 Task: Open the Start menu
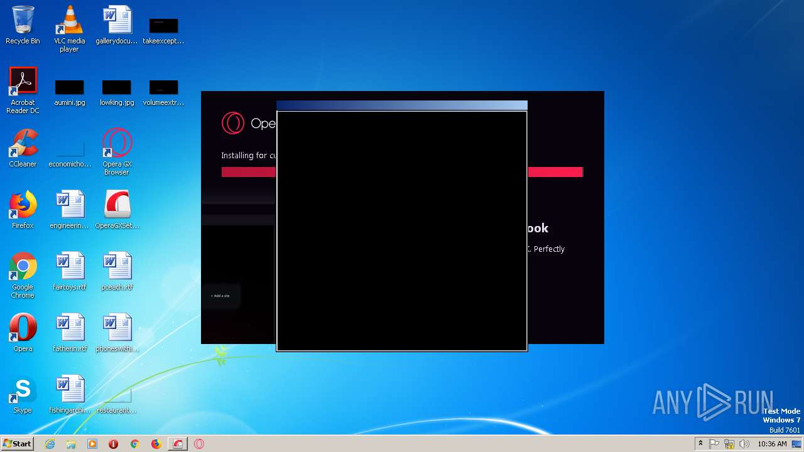[17, 444]
